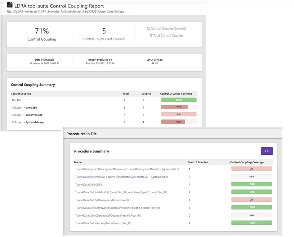Click the This File summary row
Image resolution: width=294 pixels, height=237 pixels.
pyautogui.click(x=16, y=100)
